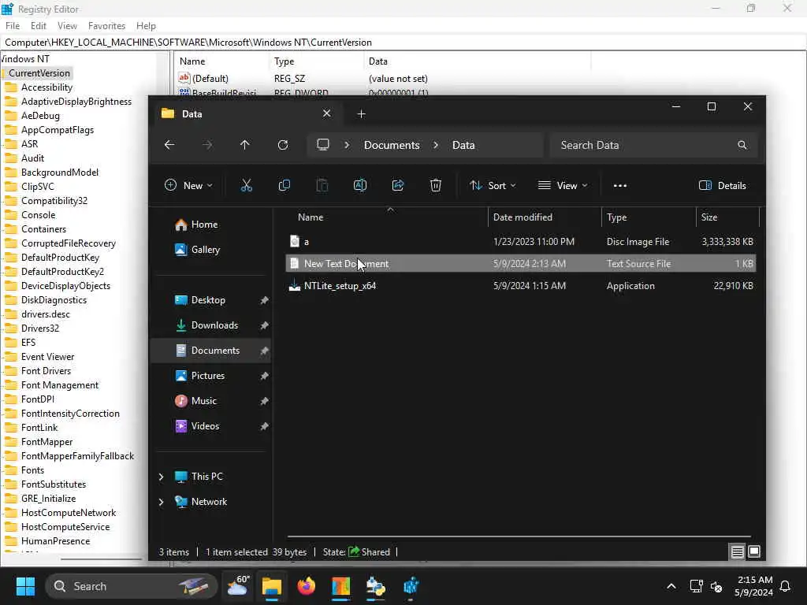Open File Explorer from taskbar
This screenshot has width=807, height=605.
[272, 586]
